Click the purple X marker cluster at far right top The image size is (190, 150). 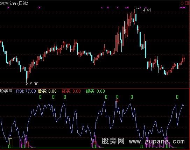pos(182,8)
